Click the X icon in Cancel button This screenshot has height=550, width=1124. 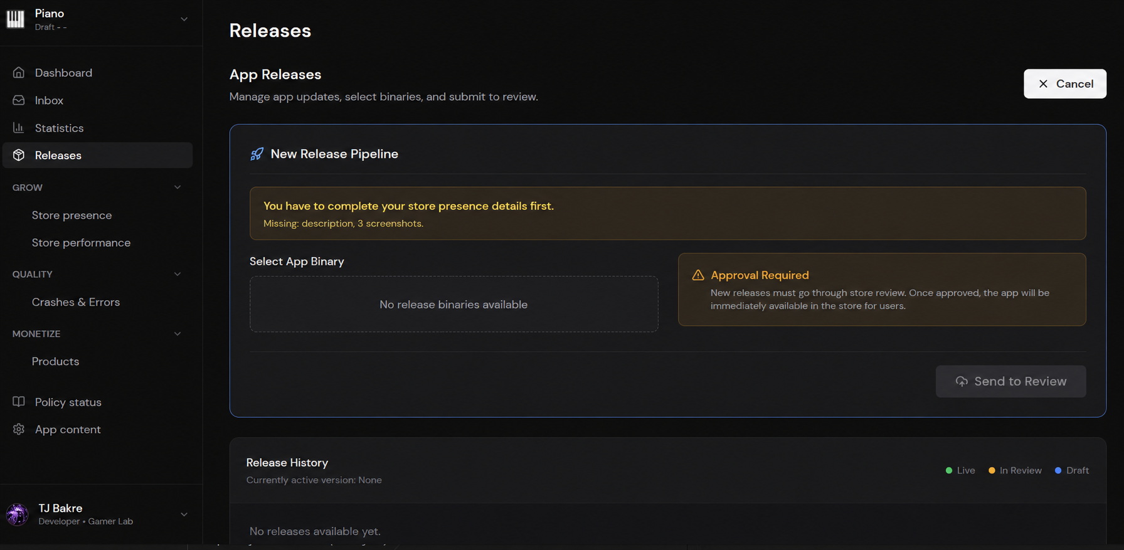click(1043, 84)
